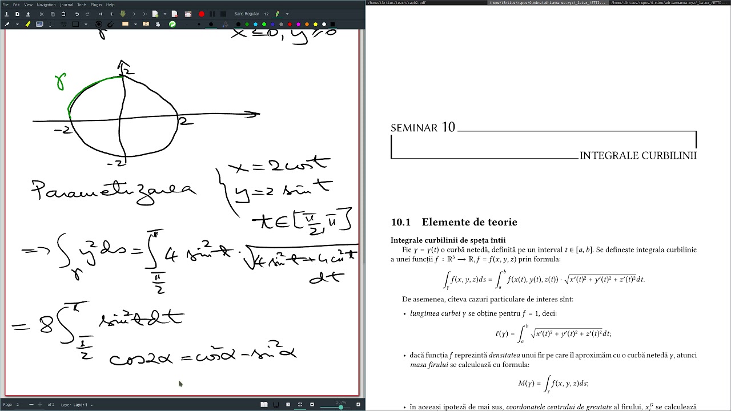Zoom out with the minus button
Screen dimensions: 731x411
coord(312,405)
